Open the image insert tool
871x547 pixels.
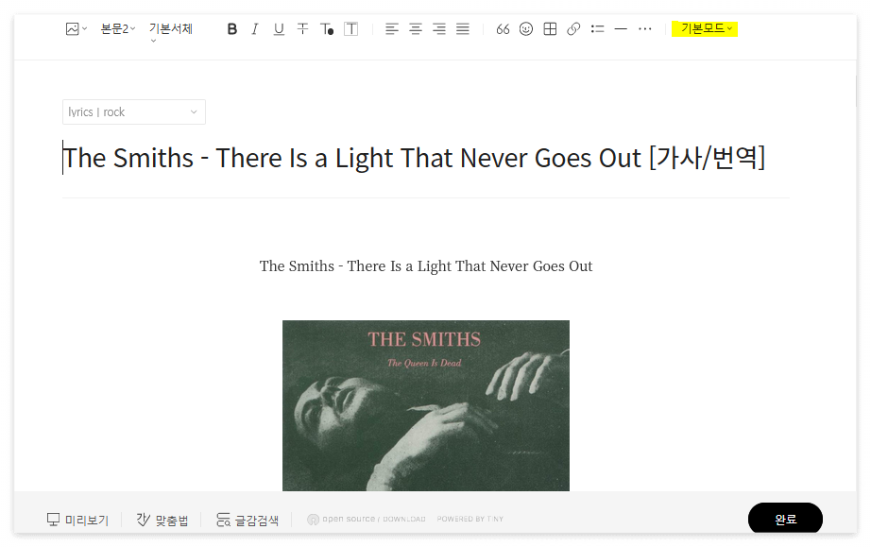[77, 29]
